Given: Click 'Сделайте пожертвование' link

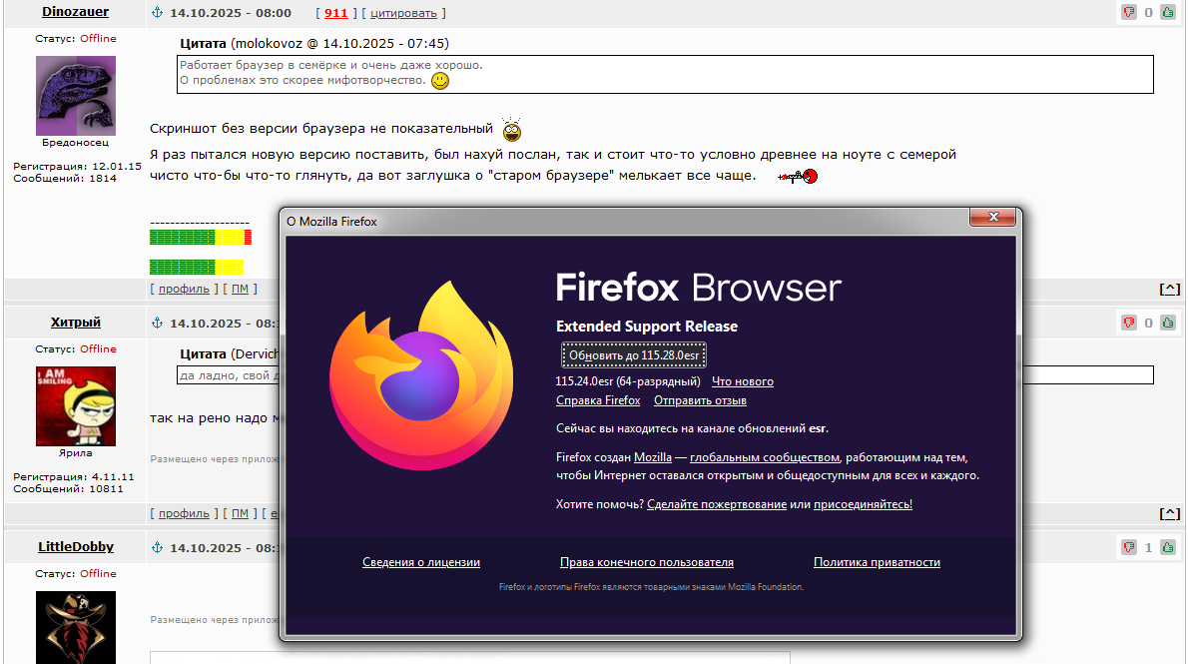Looking at the screenshot, I should (717, 504).
